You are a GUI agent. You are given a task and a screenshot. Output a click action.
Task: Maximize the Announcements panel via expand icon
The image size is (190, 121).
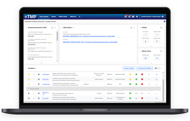tap(52, 27)
